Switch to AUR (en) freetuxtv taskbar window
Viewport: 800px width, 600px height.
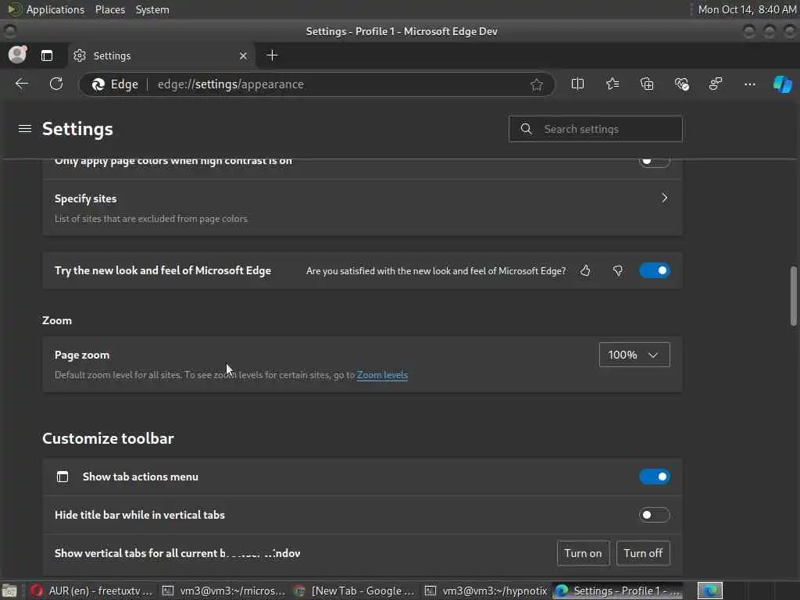(91, 591)
